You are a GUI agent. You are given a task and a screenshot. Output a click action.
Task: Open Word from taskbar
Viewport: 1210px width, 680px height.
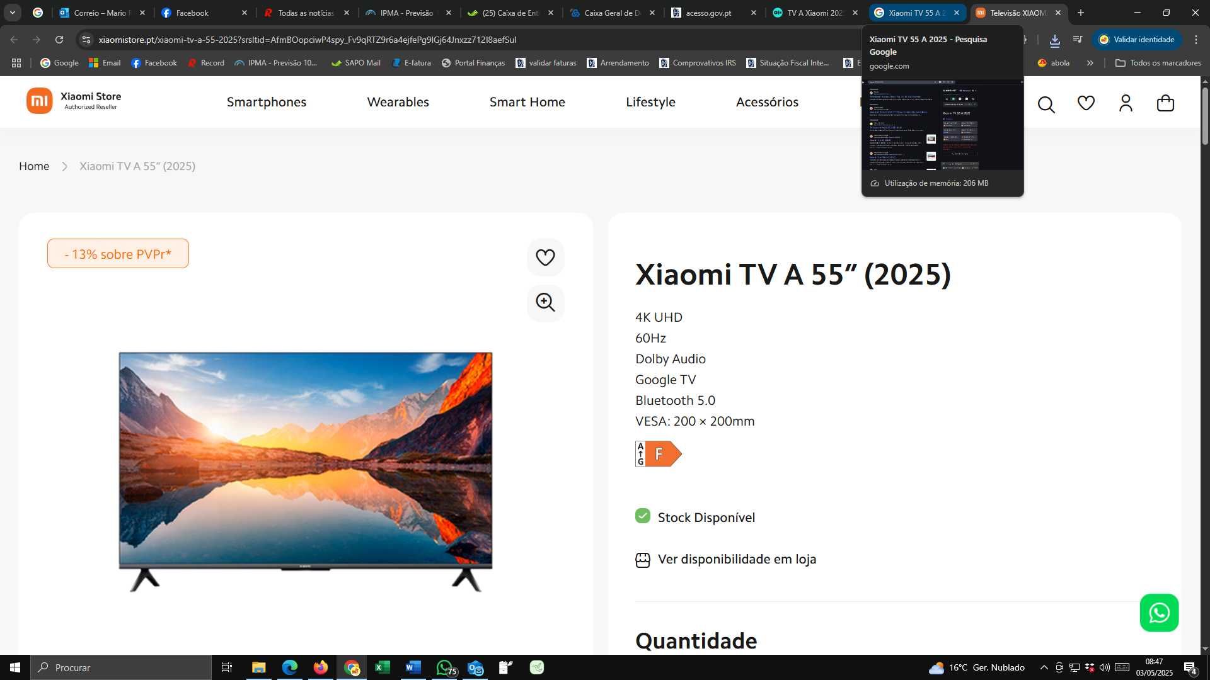click(x=413, y=667)
